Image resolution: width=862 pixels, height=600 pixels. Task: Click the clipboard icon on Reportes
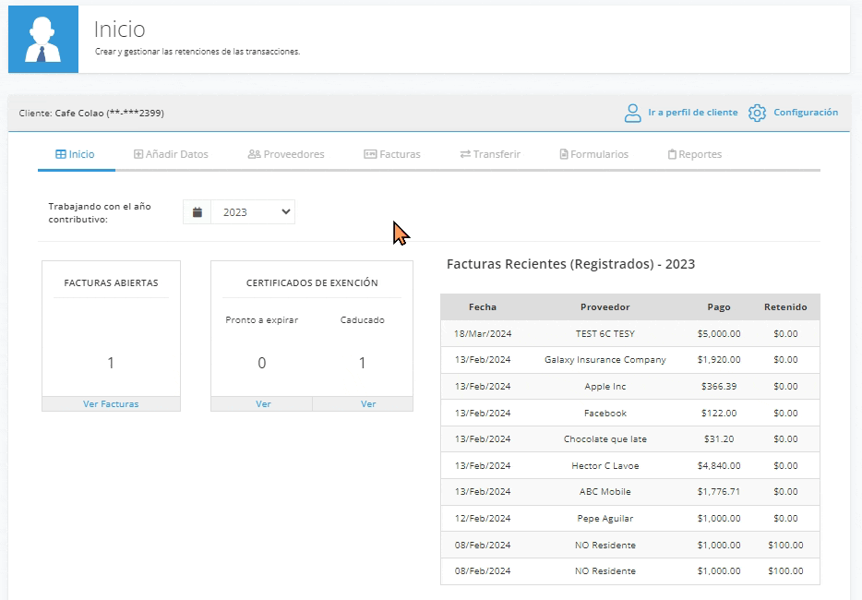(672, 154)
